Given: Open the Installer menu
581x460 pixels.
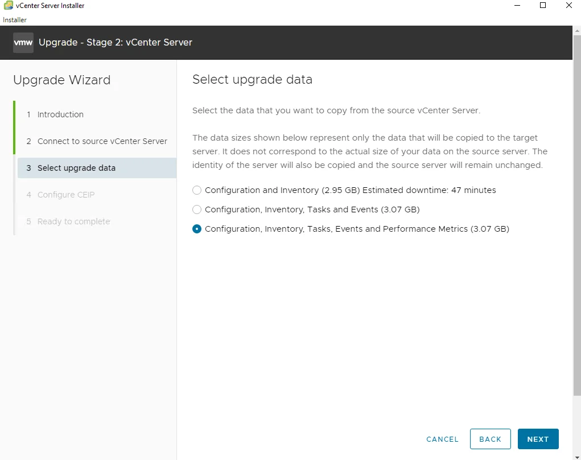Looking at the screenshot, I should click(x=15, y=20).
